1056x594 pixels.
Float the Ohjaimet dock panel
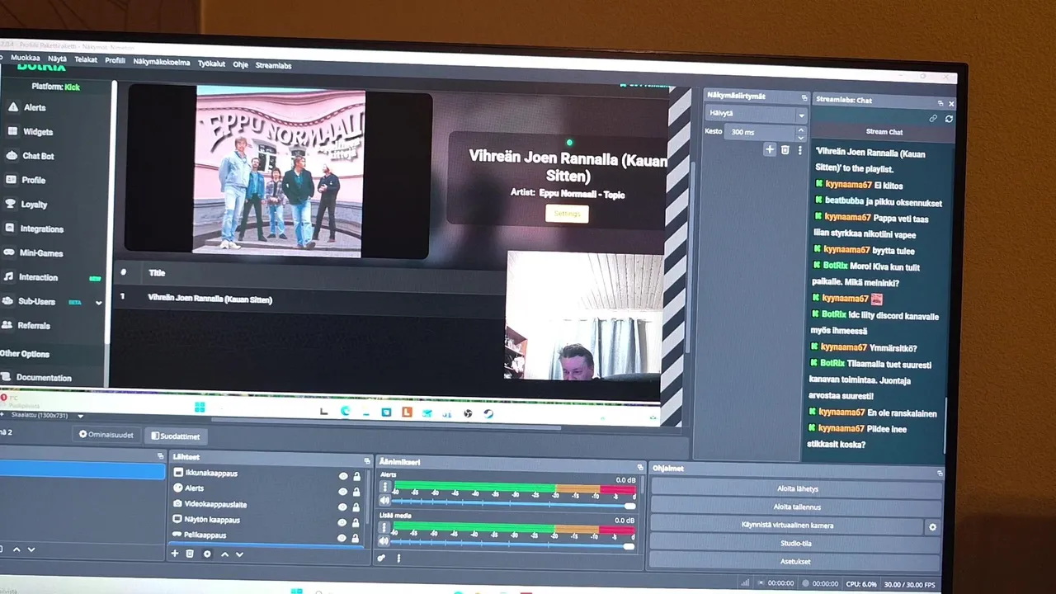click(940, 474)
